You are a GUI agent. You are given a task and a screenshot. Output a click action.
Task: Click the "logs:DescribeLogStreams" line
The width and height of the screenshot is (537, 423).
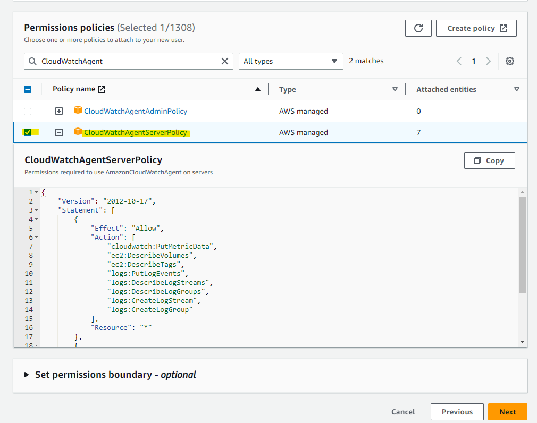[160, 283]
